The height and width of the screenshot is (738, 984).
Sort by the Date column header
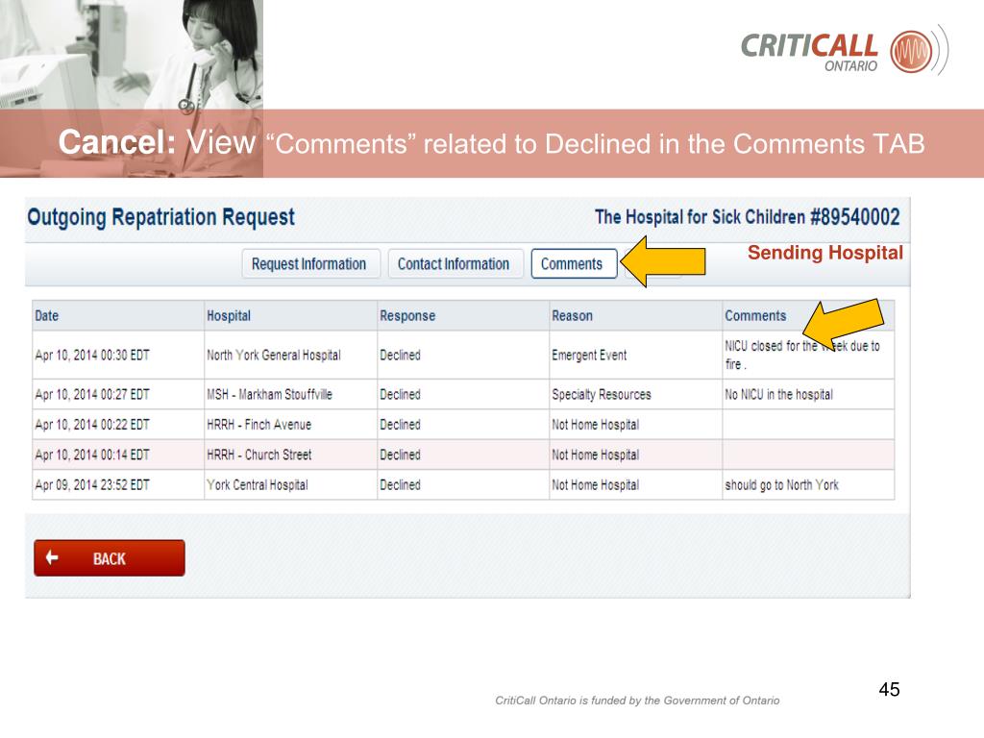tap(46, 316)
